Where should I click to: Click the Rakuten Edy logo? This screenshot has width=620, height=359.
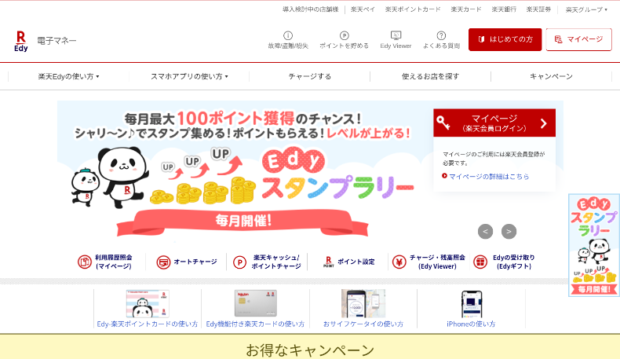point(21,42)
